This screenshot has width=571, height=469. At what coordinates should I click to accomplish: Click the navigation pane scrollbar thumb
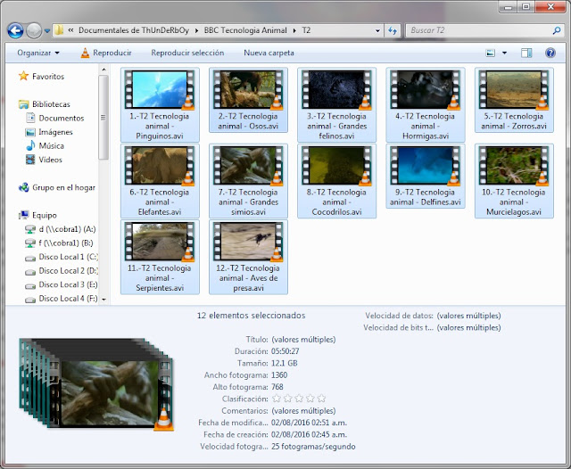coord(103,117)
